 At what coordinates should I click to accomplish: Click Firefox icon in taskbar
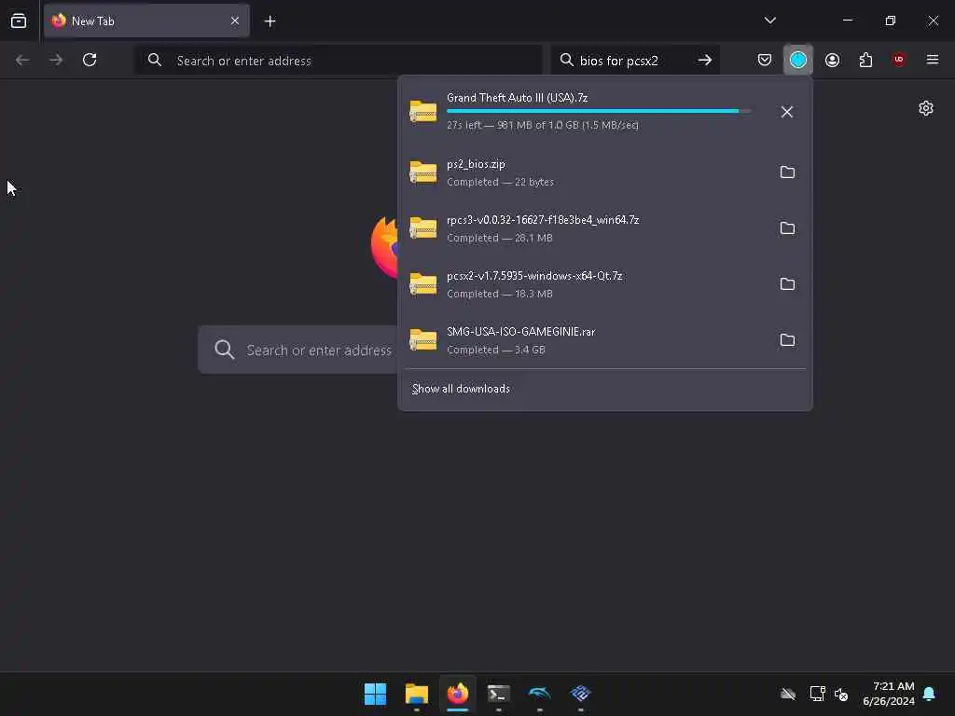click(457, 694)
